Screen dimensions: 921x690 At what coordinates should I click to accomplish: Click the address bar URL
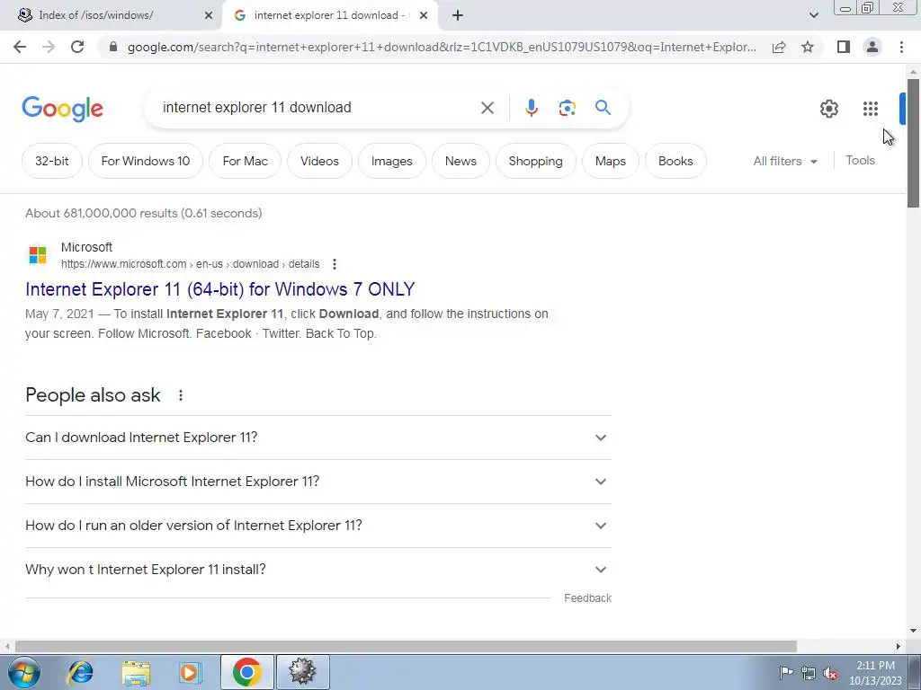point(442,47)
